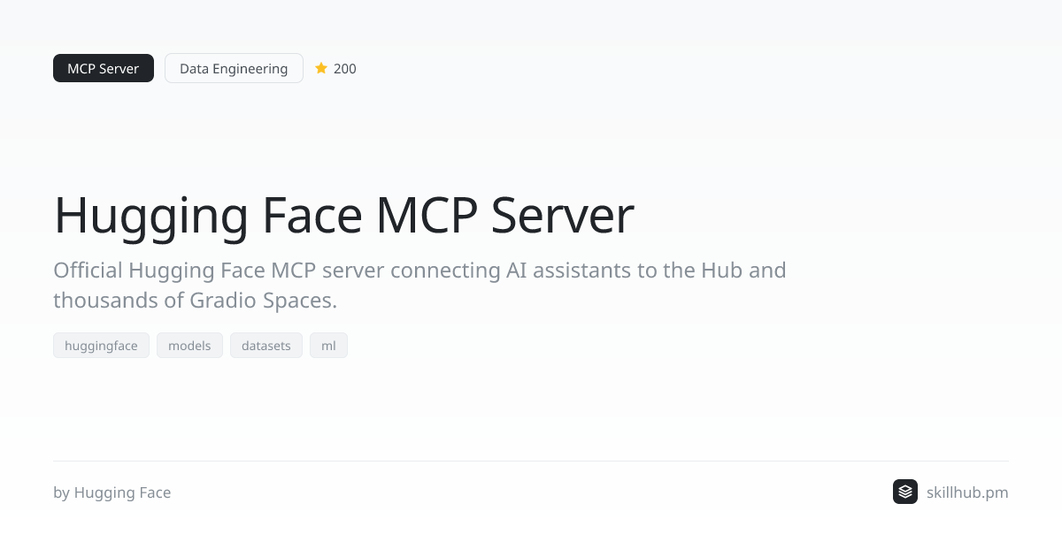Click the 200 star count
Image resolution: width=1062 pixels, height=557 pixels.
(x=345, y=68)
